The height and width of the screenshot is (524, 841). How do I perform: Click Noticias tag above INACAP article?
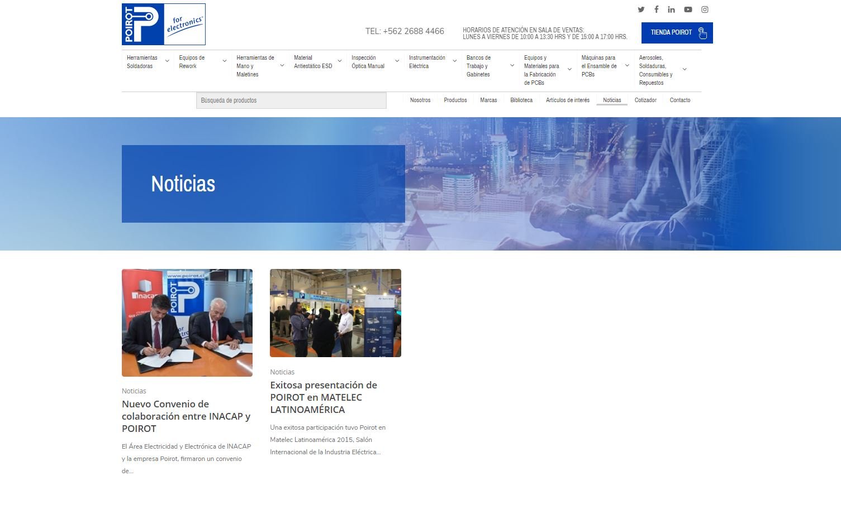point(134,391)
